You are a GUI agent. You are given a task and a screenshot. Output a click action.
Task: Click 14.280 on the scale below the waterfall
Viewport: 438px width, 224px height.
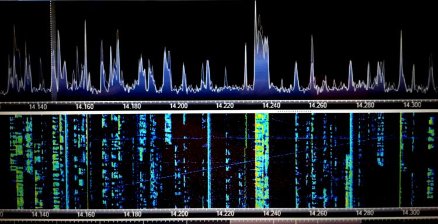pyautogui.click(x=364, y=213)
